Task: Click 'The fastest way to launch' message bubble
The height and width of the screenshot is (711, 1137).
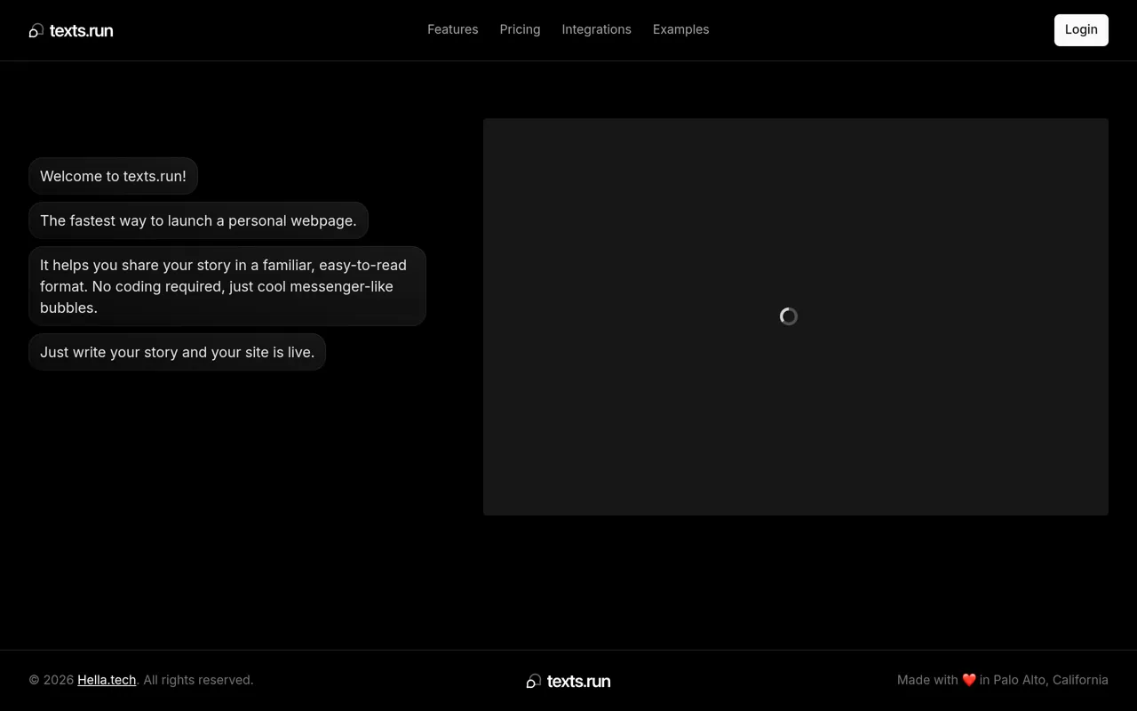Action: tap(198, 220)
